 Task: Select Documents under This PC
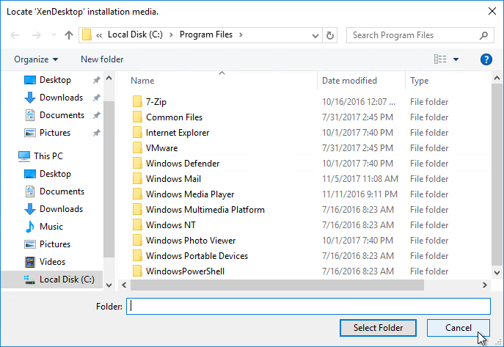click(62, 191)
